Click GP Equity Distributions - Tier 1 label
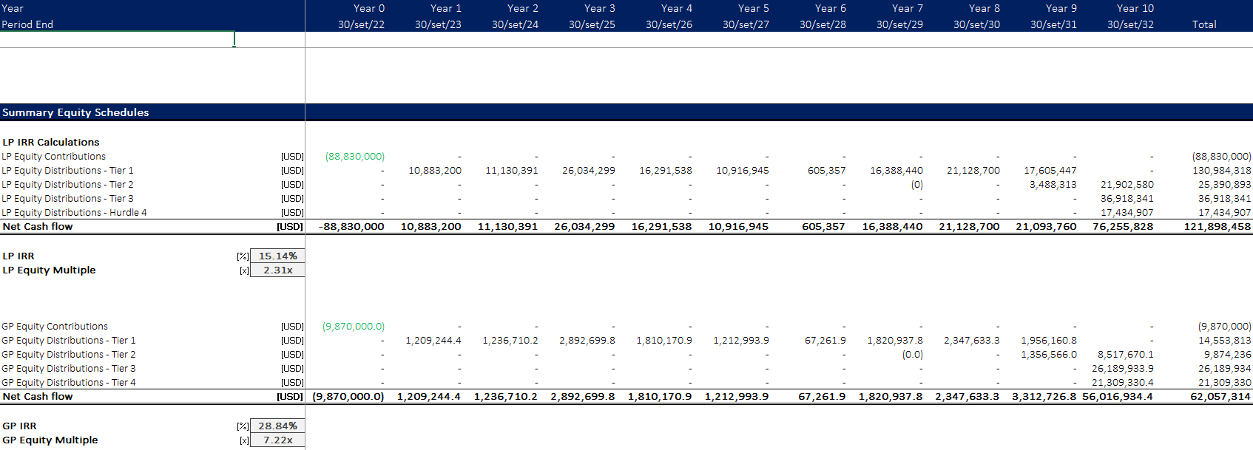Viewport: 1253px width, 450px height. pyautogui.click(x=69, y=340)
